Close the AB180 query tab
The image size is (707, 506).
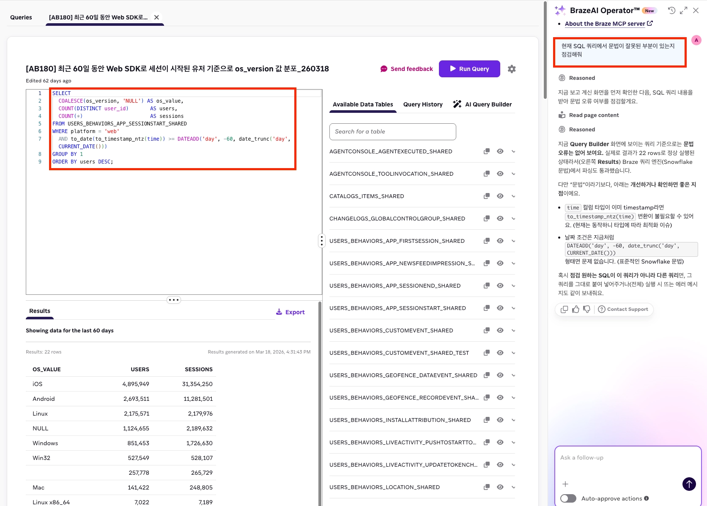tap(156, 17)
